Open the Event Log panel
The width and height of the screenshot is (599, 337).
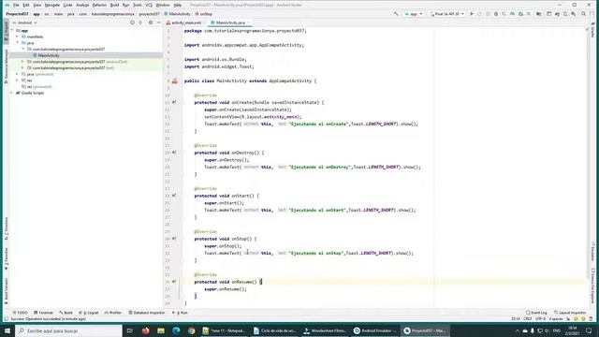536,313
